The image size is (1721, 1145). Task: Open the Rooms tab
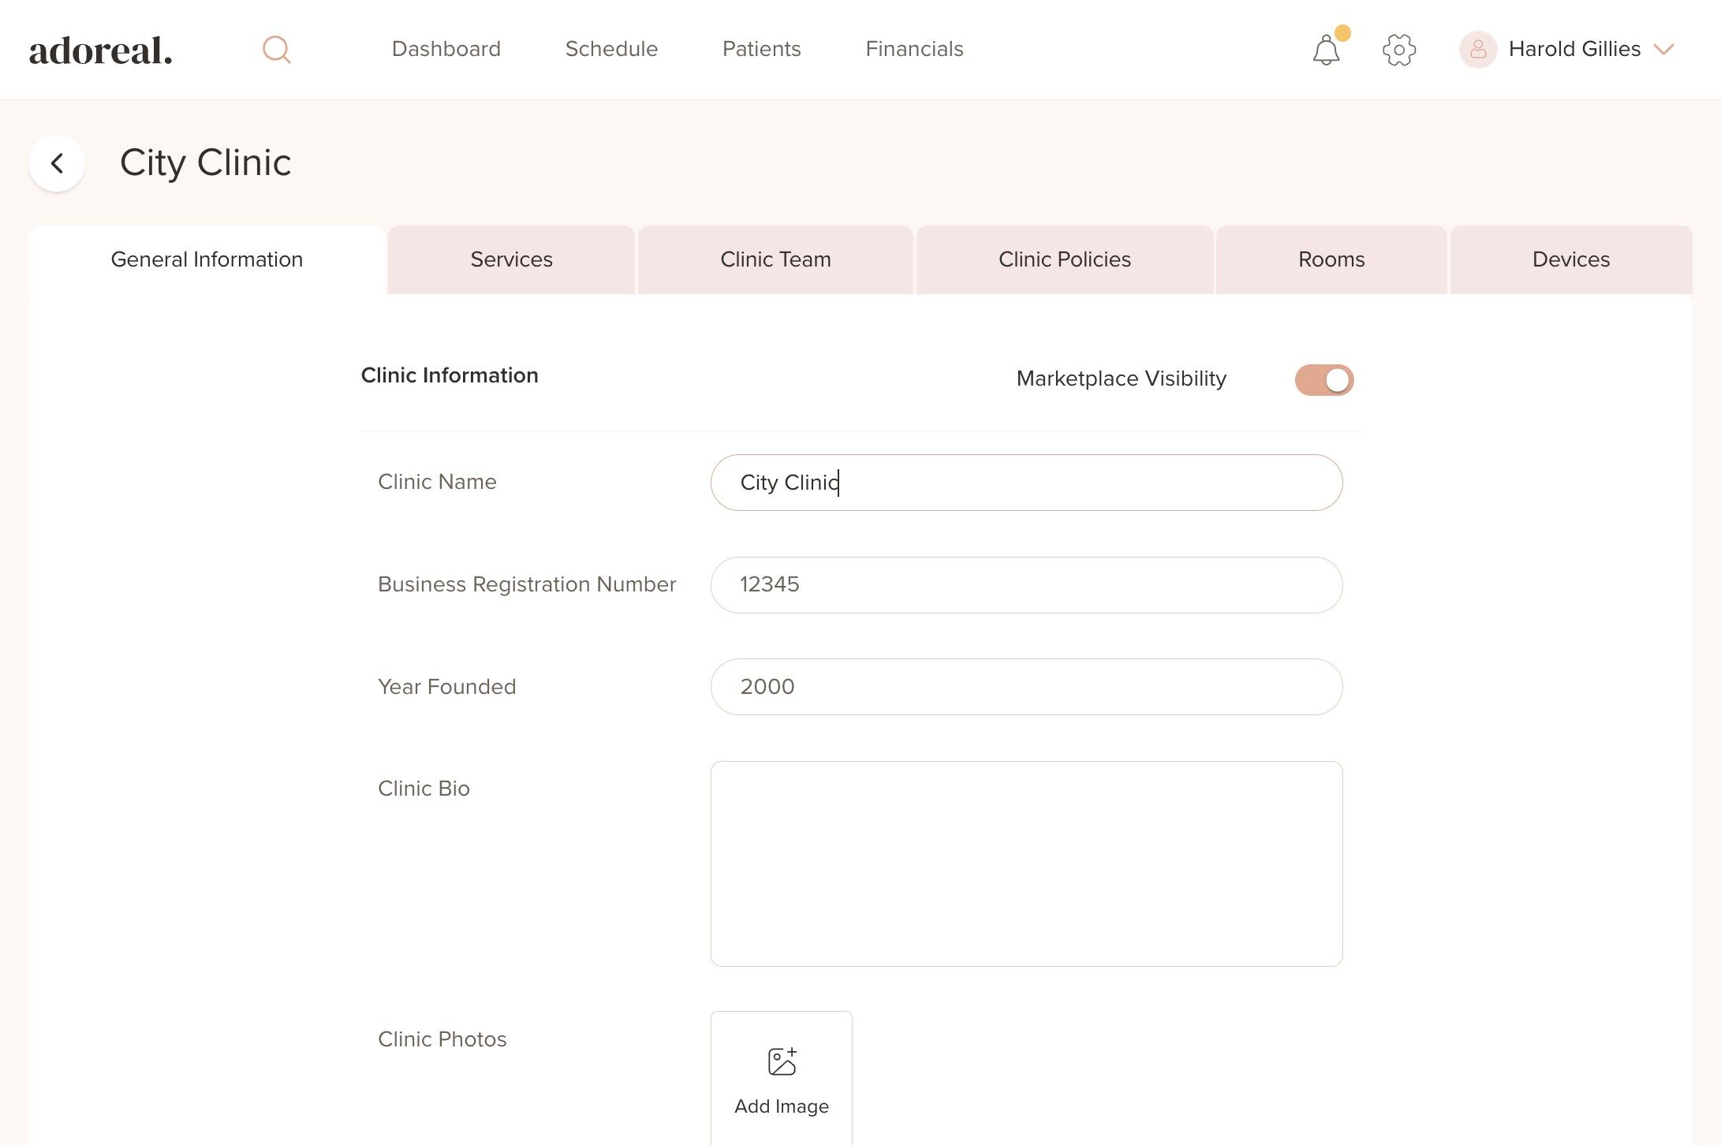pyautogui.click(x=1331, y=259)
